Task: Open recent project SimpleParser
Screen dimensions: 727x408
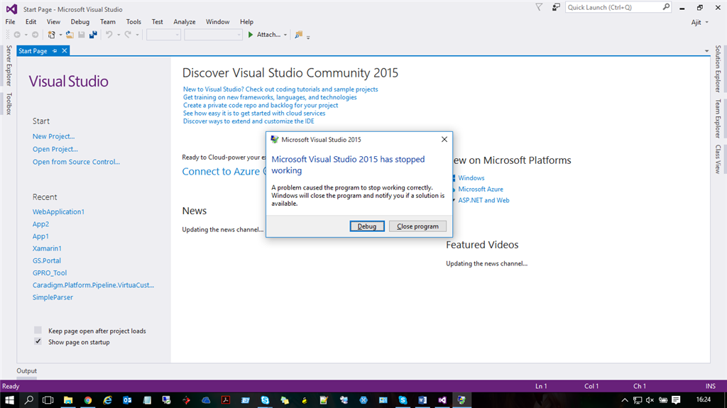Action: 53,297
